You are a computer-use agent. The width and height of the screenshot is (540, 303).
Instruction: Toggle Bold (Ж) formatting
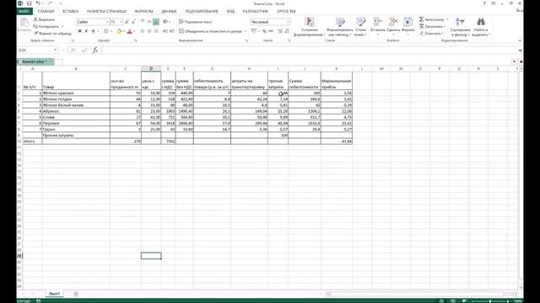pos(79,31)
